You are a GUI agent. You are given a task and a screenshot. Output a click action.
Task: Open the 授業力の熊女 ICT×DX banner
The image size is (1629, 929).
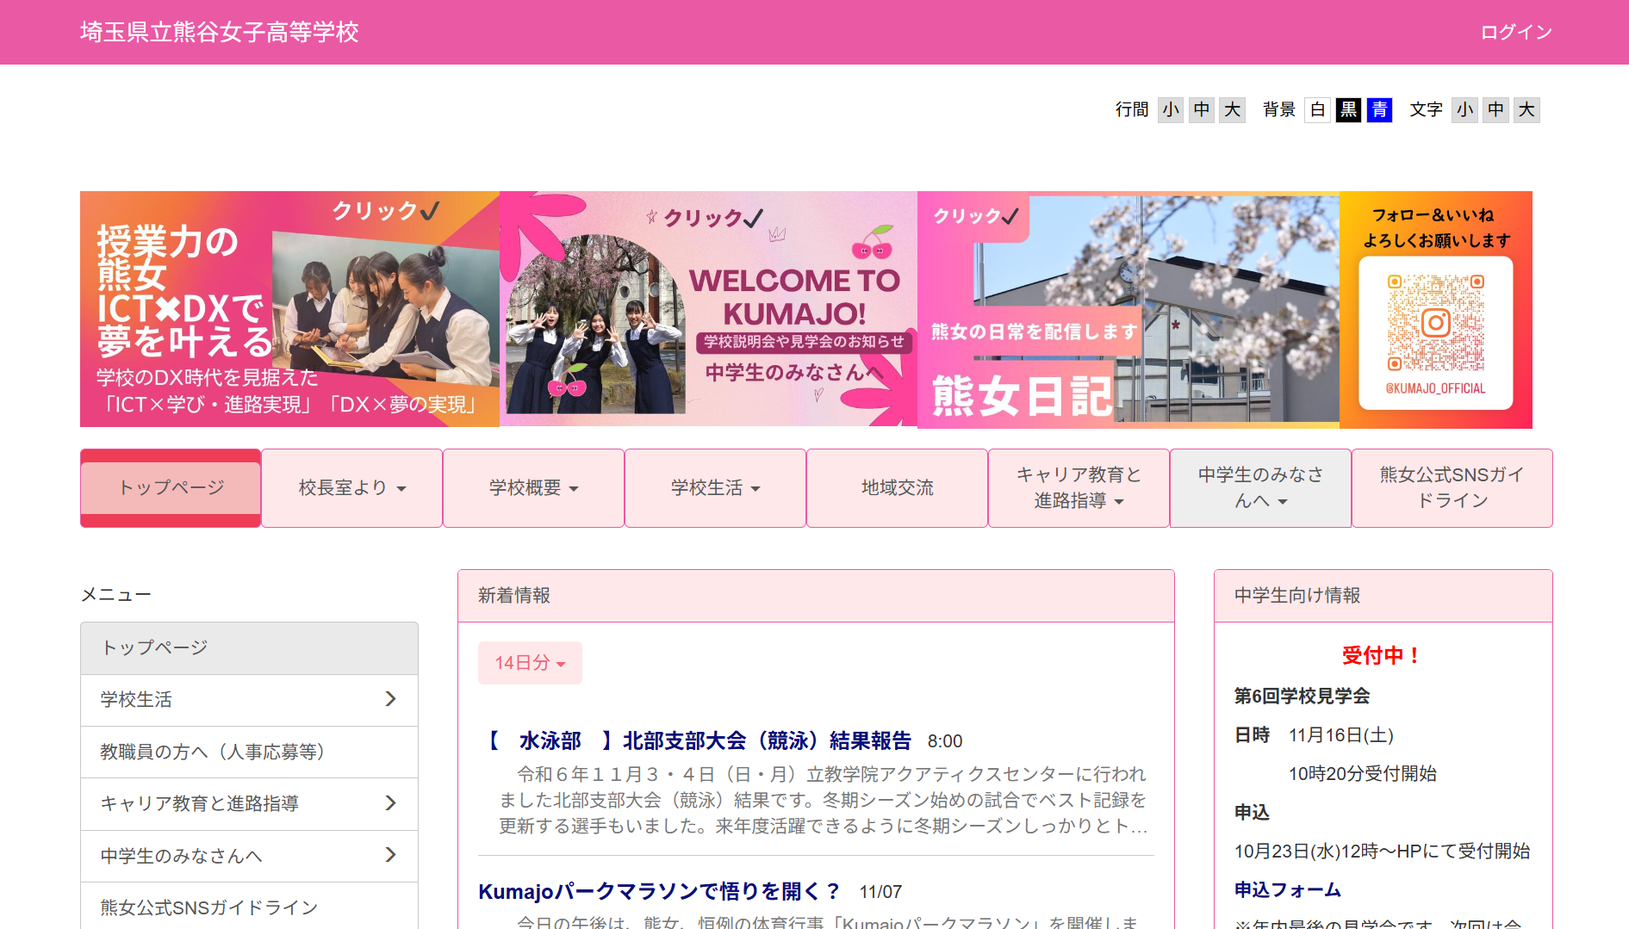pos(289,309)
